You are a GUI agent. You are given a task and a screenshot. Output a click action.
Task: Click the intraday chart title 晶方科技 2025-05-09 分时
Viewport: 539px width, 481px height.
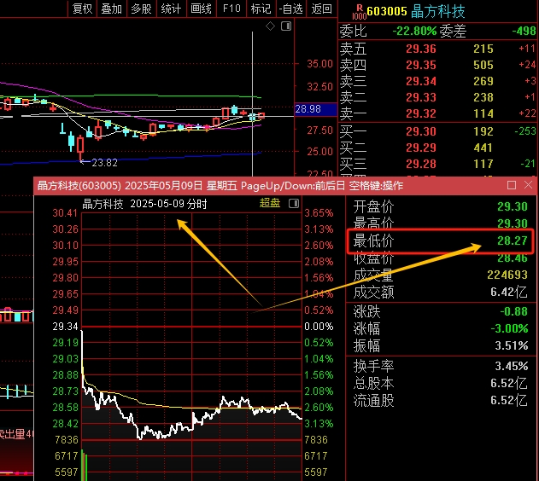[x=144, y=204]
